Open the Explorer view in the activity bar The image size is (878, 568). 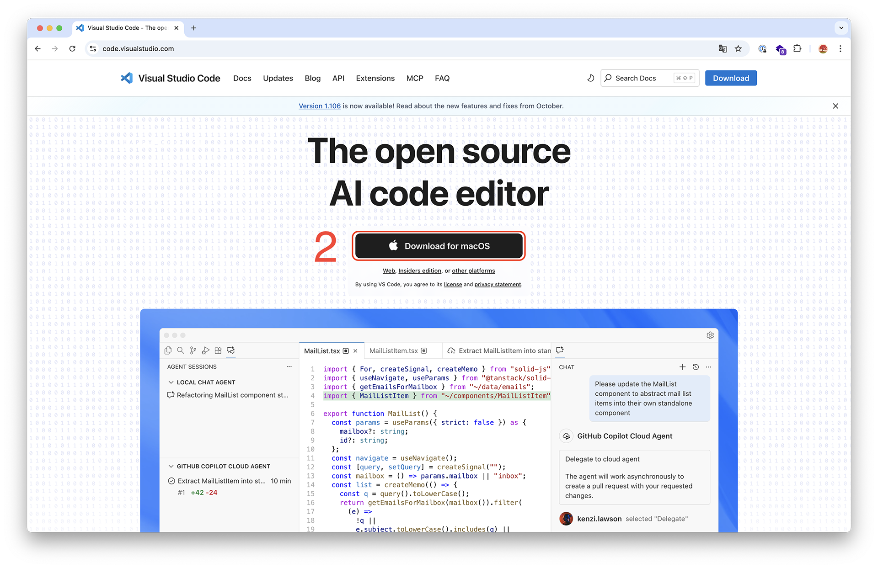click(x=168, y=350)
